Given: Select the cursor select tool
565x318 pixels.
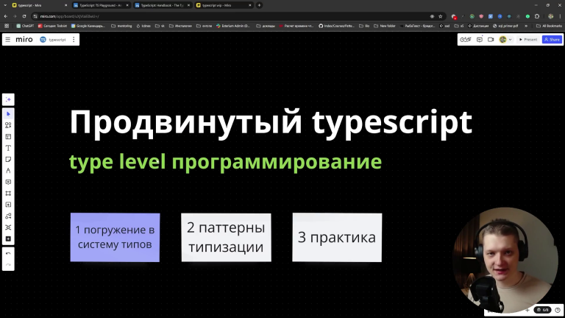Looking at the screenshot, I should point(8,114).
